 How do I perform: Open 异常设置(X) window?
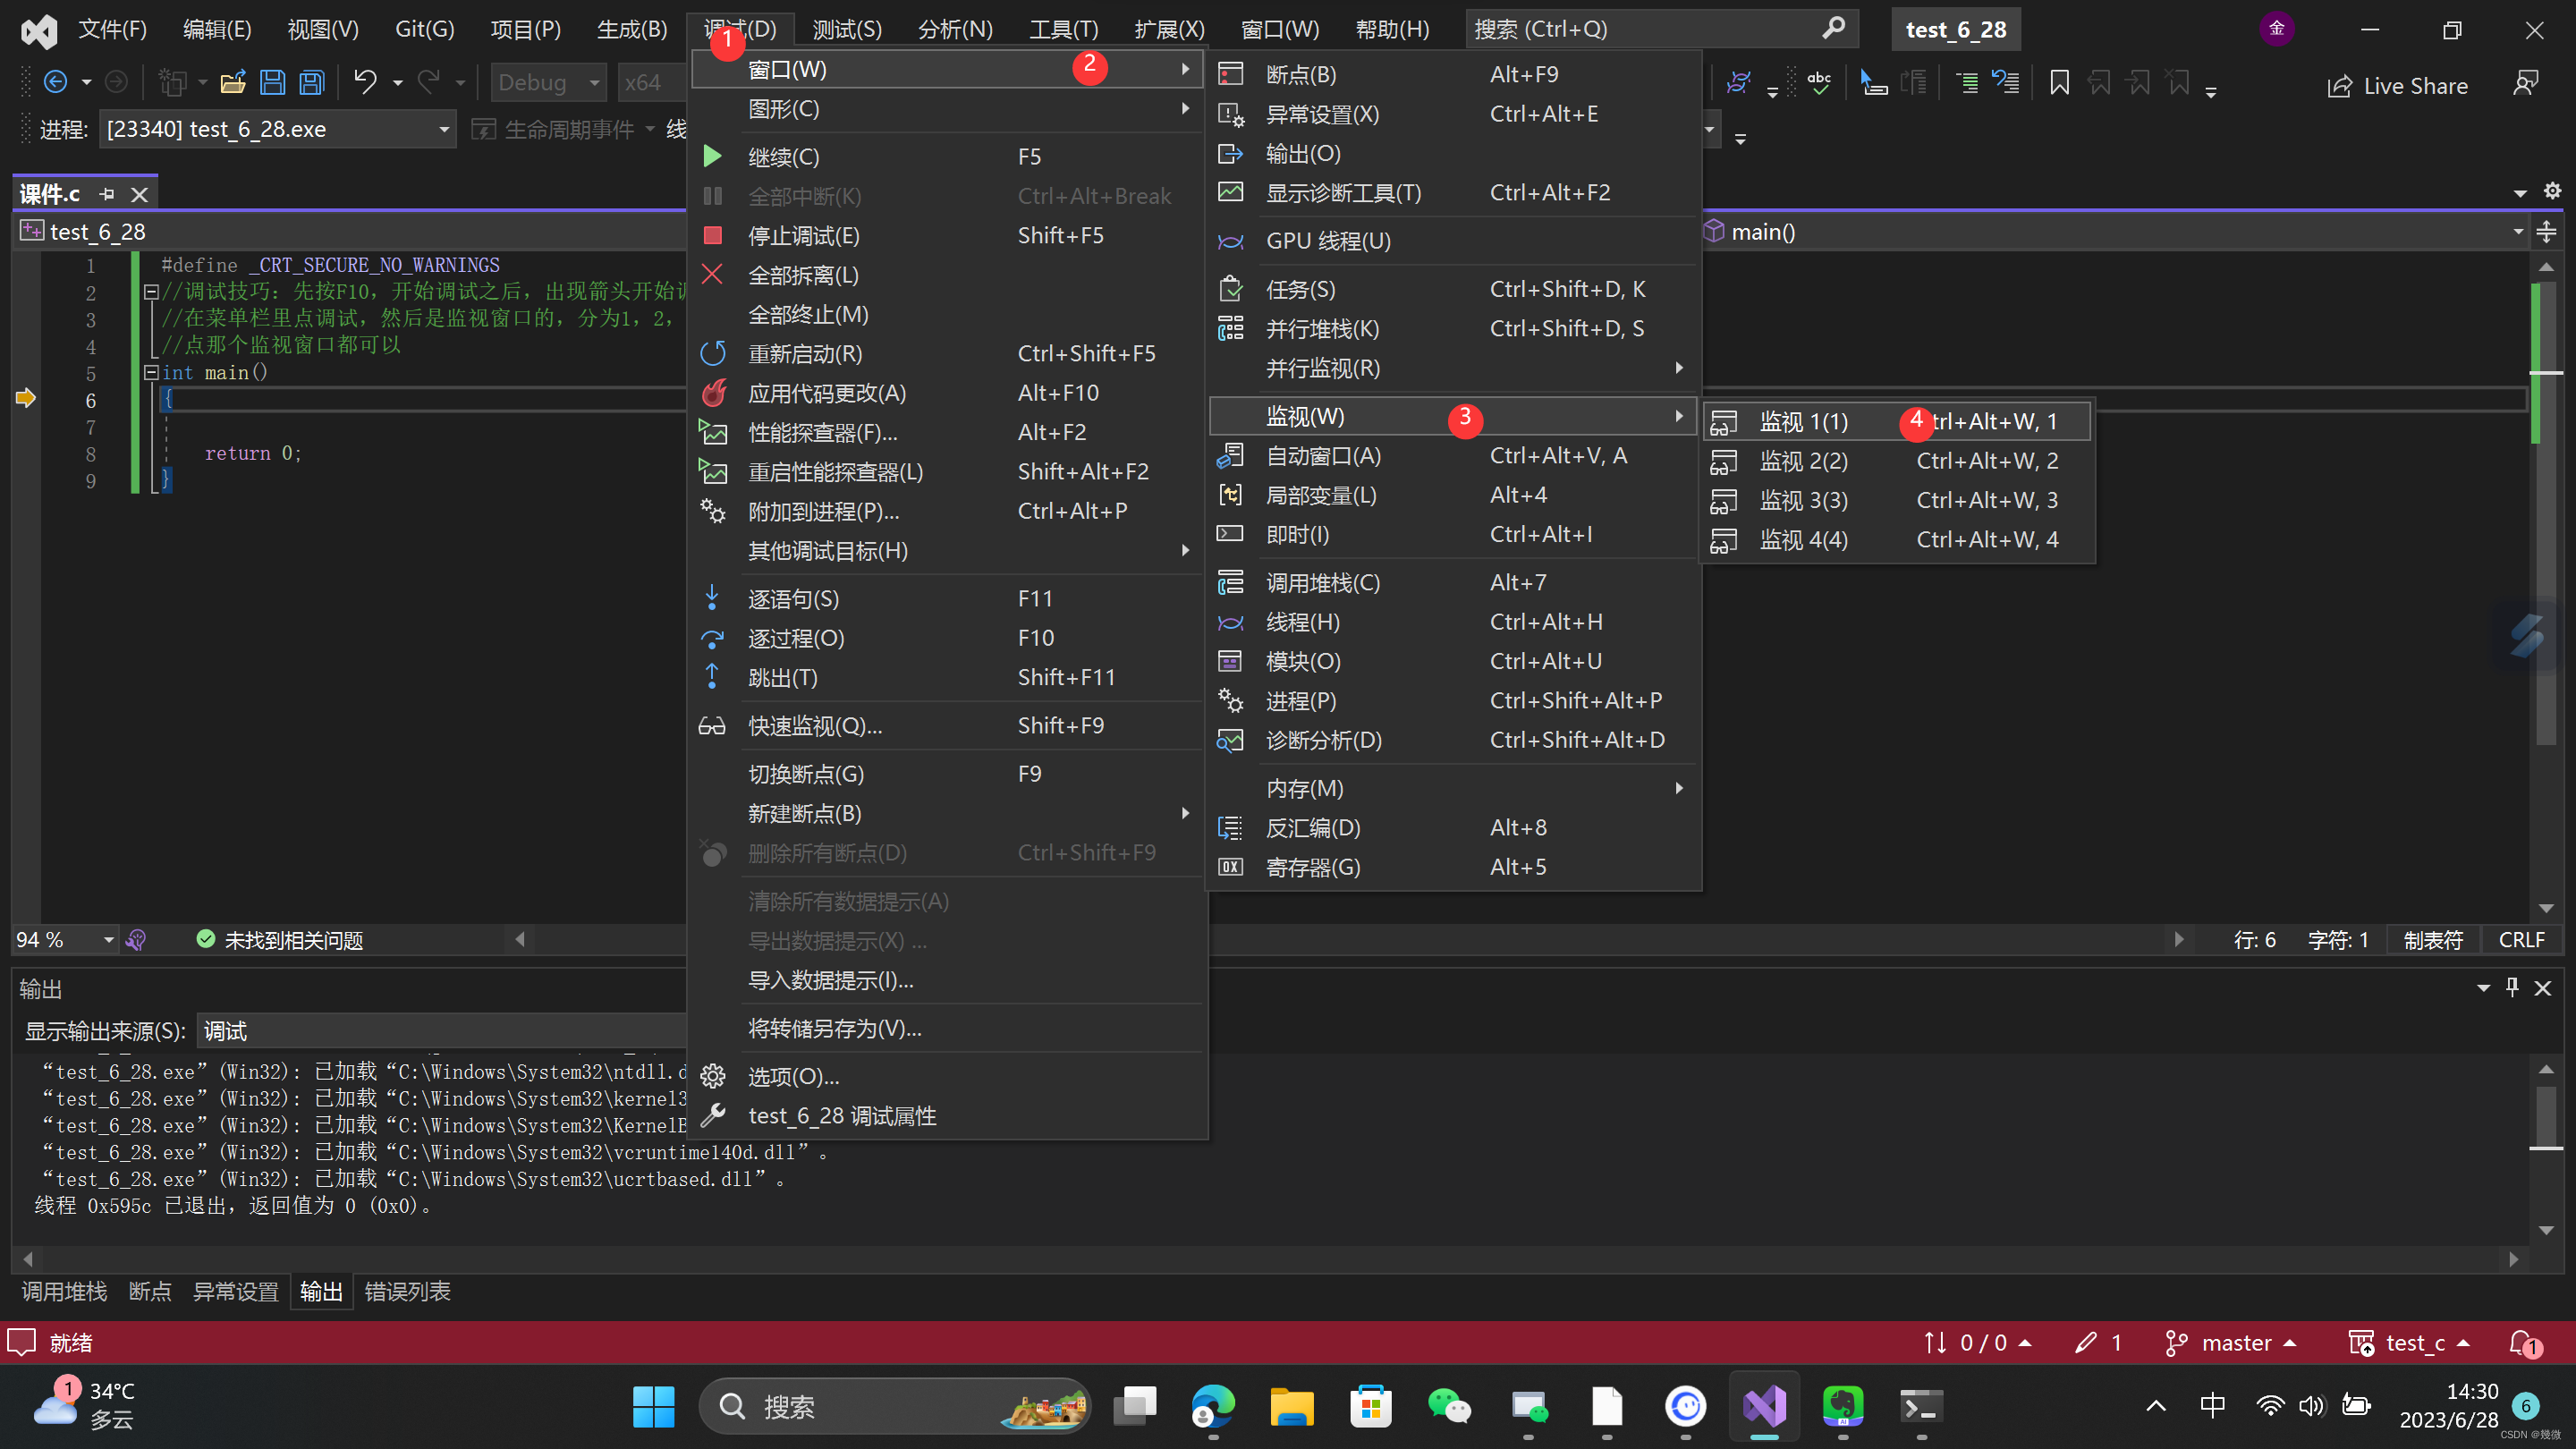(x=1454, y=114)
